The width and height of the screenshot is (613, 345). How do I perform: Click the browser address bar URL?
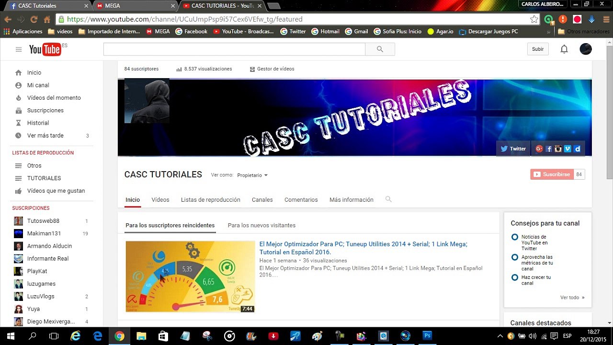(184, 20)
